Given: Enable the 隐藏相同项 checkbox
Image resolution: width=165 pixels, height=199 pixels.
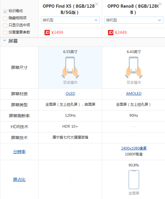Looking at the screenshot, I should [5, 18].
